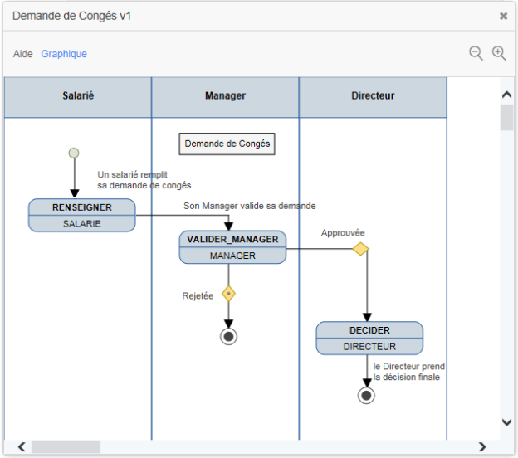Open the Aide tab
Screen dimensions: 518x458
pos(23,54)
